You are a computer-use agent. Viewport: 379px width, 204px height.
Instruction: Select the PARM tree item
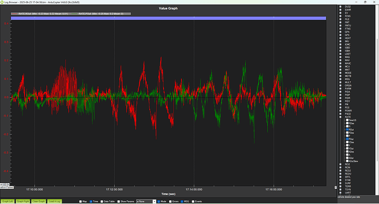click(x=348, y=89)
